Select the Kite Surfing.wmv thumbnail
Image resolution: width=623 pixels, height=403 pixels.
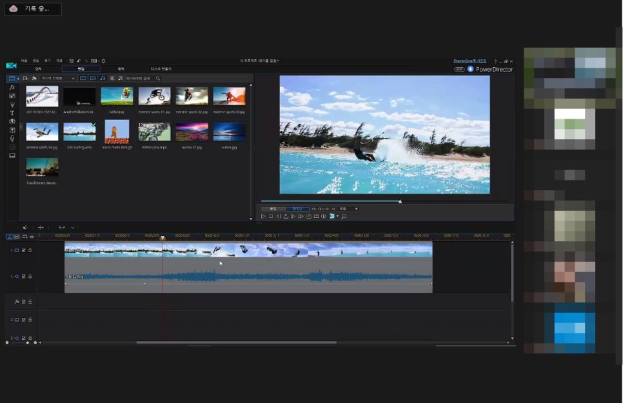coord(80,132)
